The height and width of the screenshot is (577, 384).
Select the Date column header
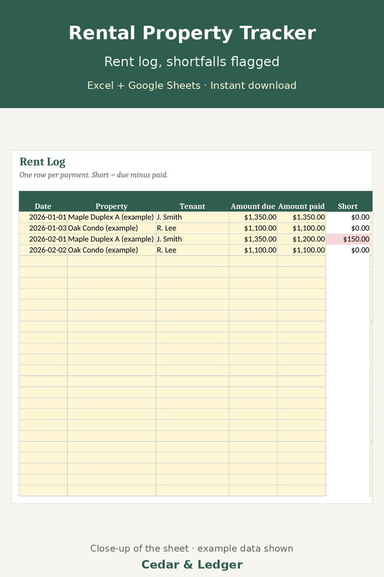point(43,206)
